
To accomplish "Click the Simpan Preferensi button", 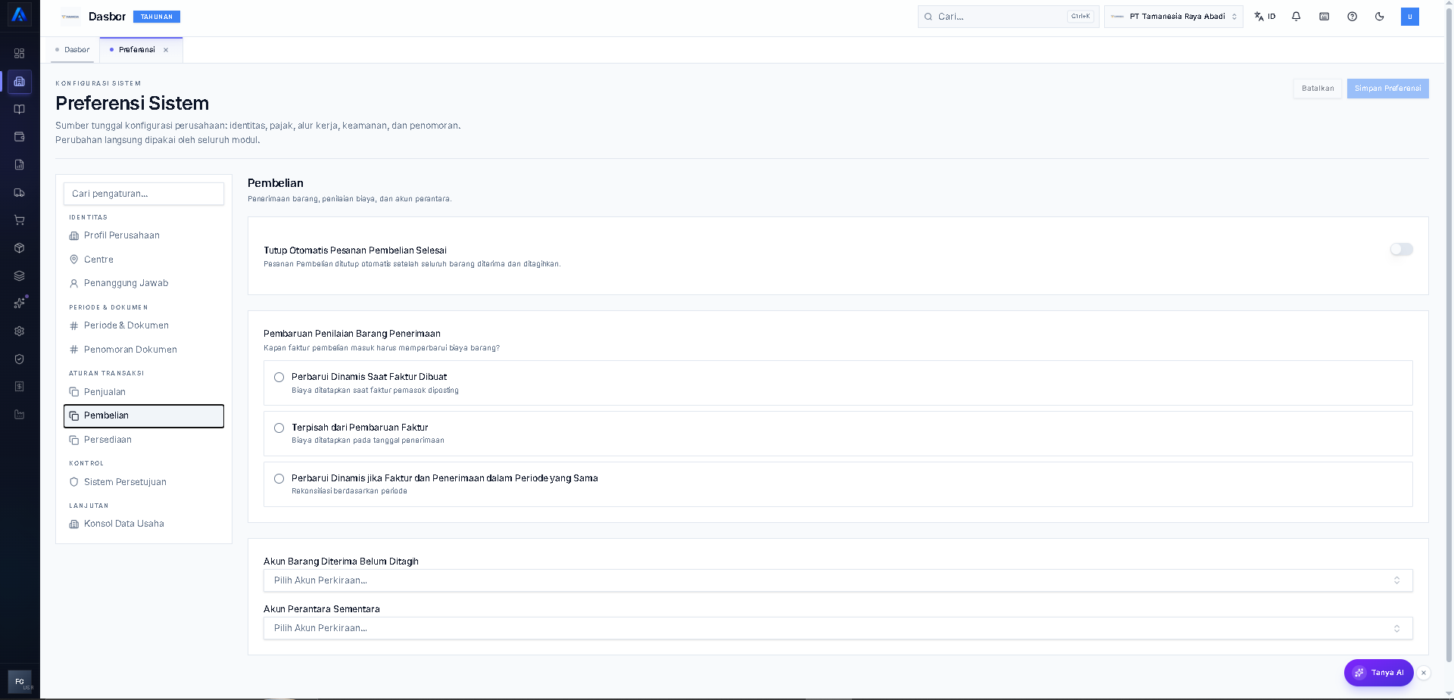I will [1387, 89].
